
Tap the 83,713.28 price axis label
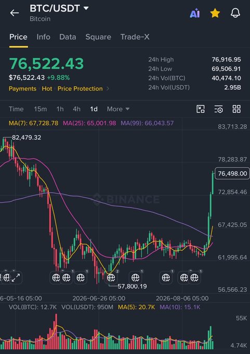coord(232,127)
